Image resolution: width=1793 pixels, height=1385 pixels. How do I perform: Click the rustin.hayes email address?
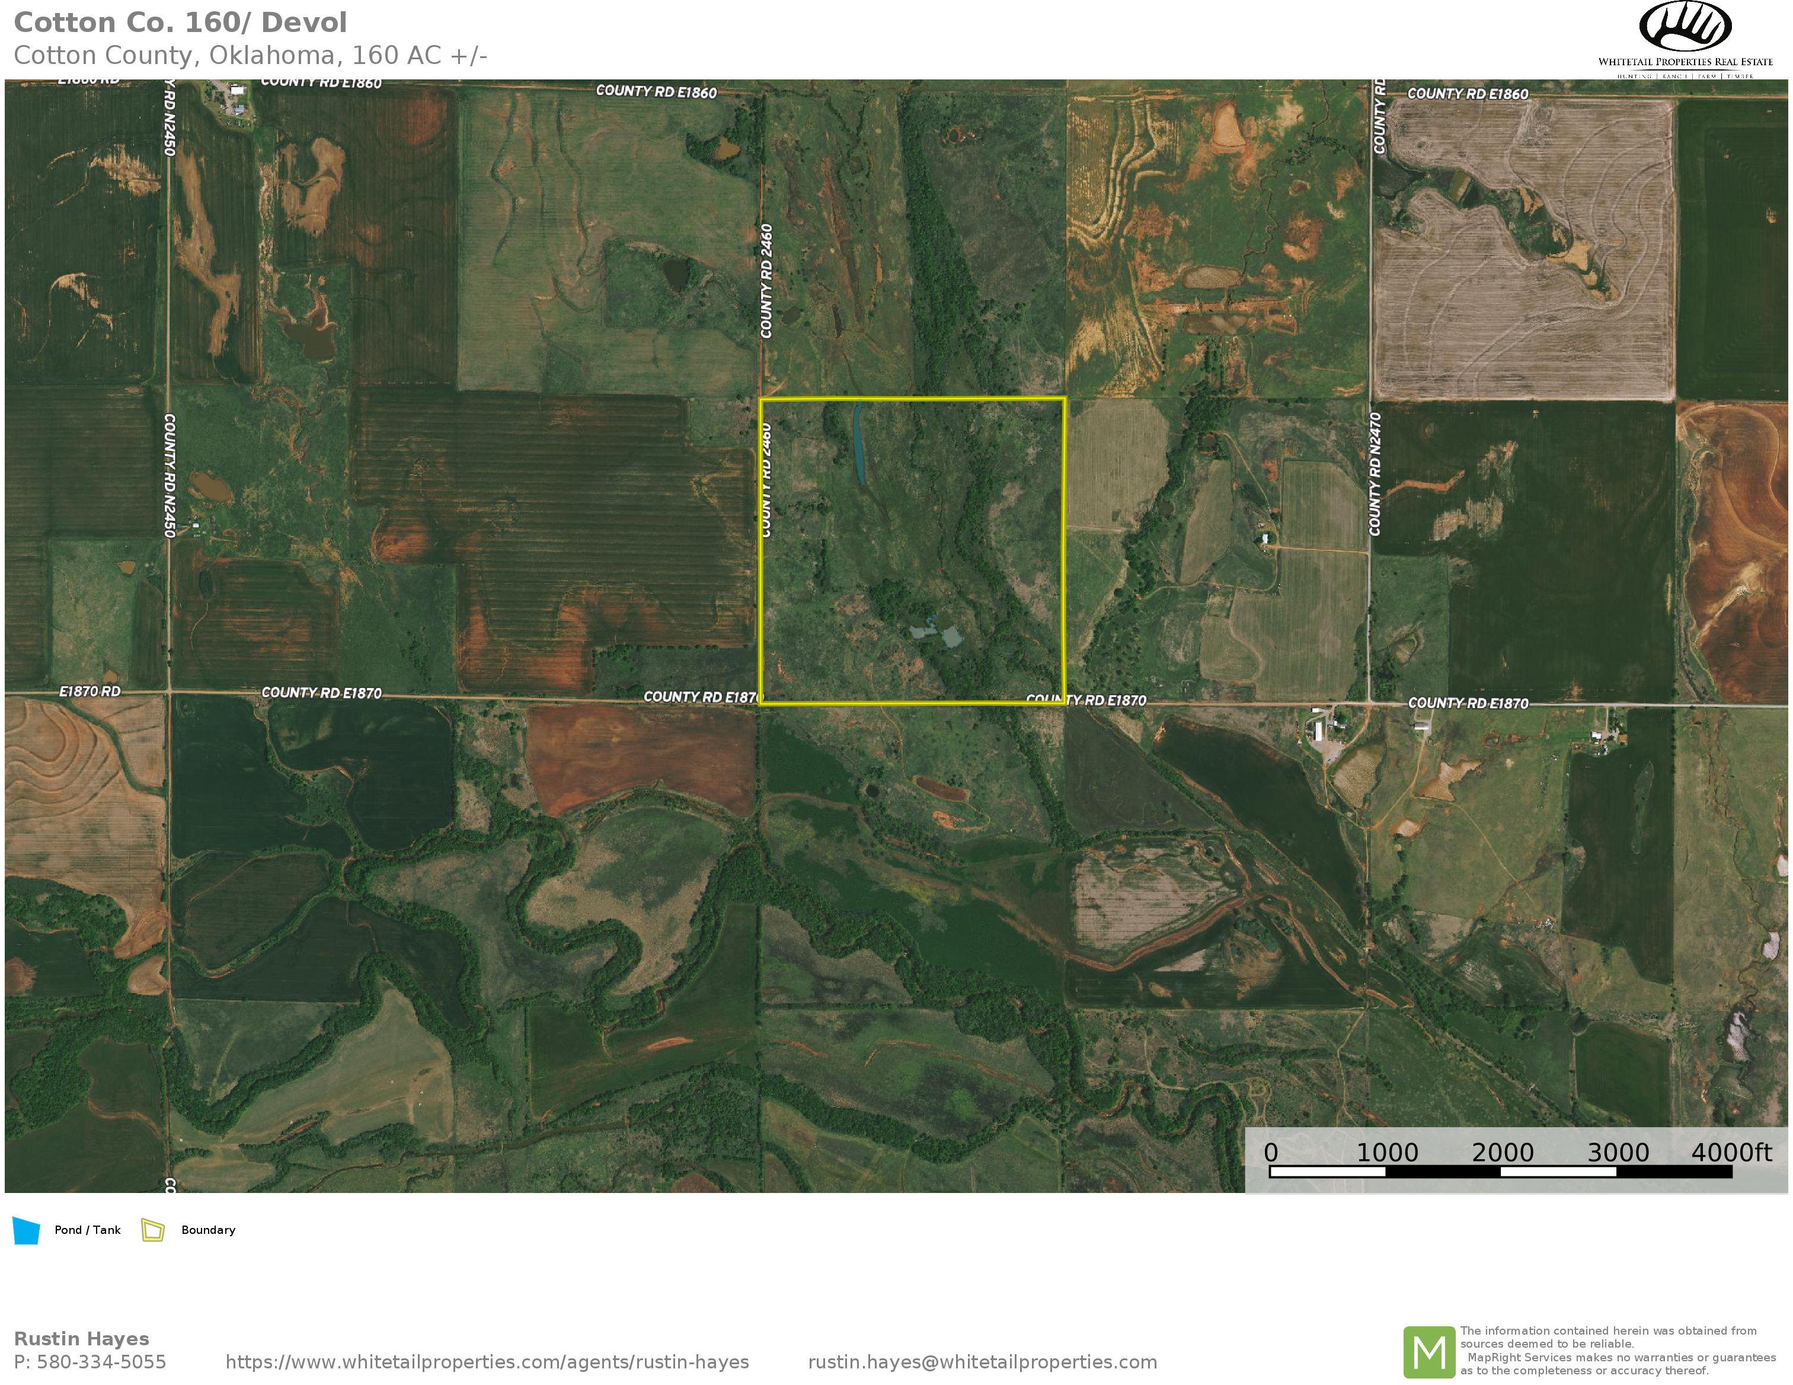tap(982, 1362)
